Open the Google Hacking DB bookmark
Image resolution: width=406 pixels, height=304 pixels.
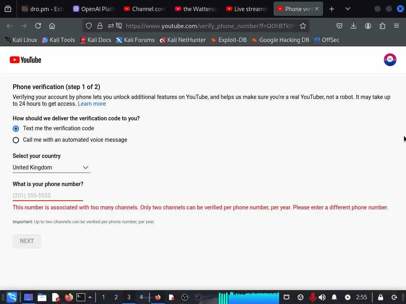280,40
